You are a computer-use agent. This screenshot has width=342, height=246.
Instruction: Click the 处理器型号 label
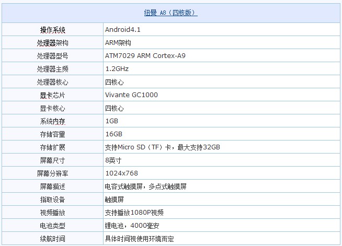52,56
